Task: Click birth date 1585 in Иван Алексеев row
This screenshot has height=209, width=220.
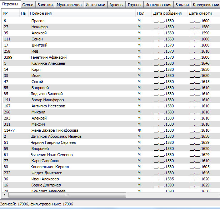Action: click(x=164, y=179)
